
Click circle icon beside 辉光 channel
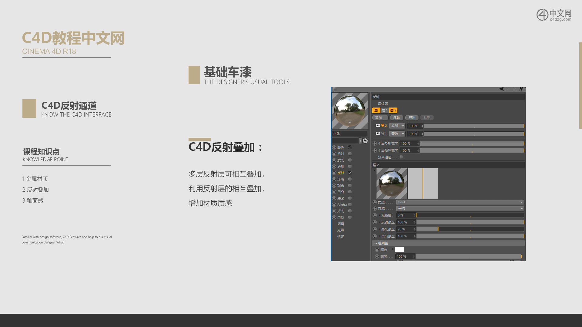(334, 211)
